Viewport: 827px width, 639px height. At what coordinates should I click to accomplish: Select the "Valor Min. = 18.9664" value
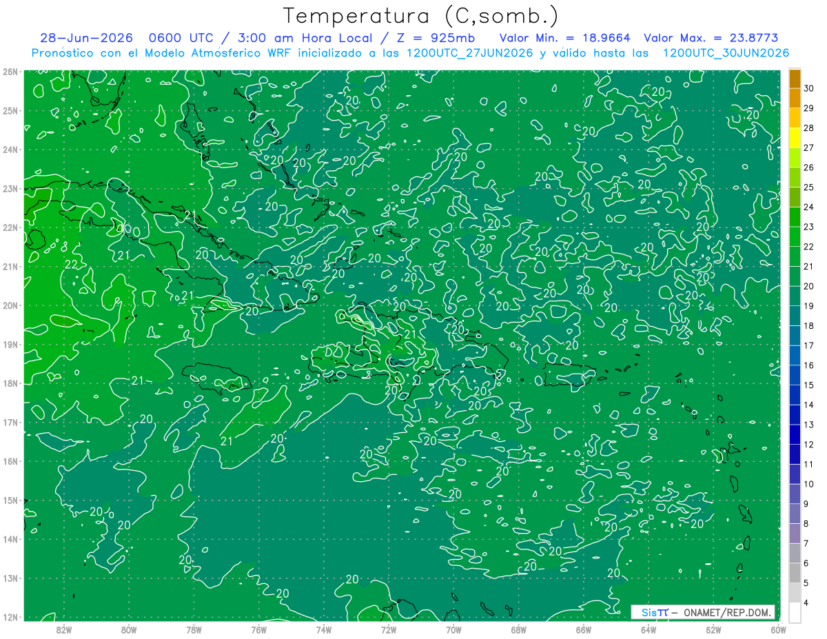click(x=564, y=39)
